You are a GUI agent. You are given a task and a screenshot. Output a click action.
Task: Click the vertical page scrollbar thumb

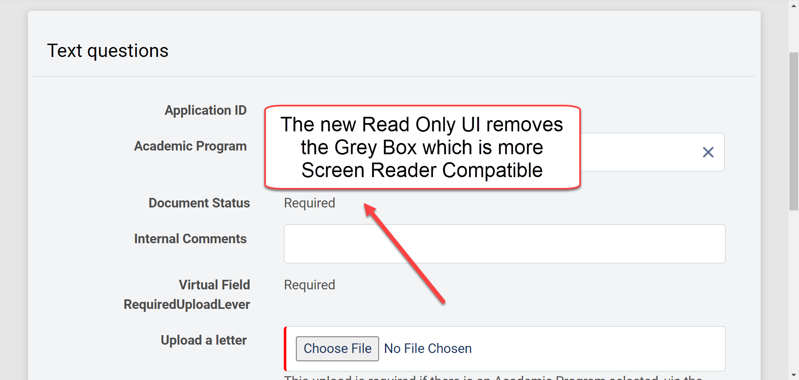click(794, 131)
